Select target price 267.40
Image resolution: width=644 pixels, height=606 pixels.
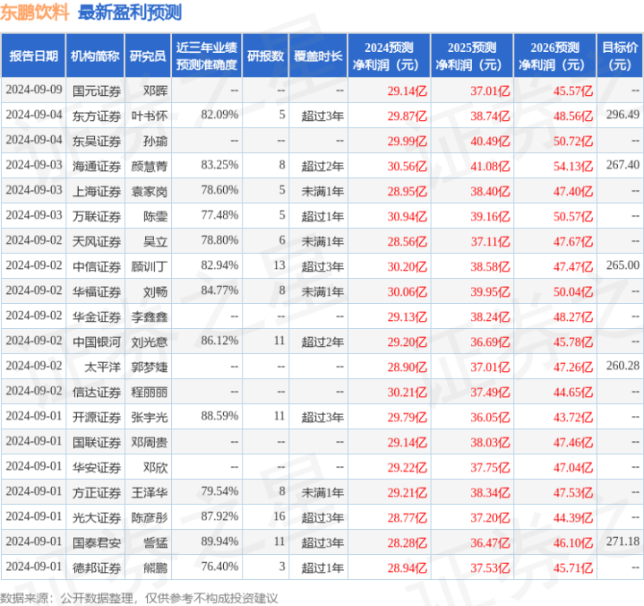(x=623, y=165)
